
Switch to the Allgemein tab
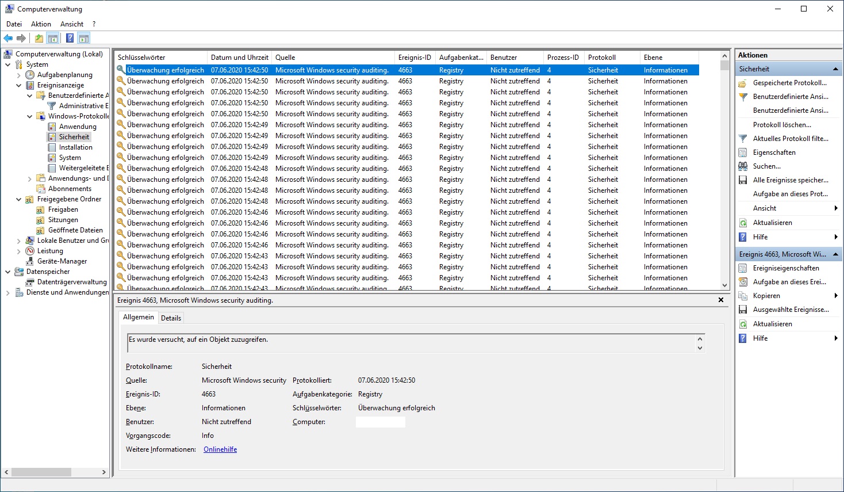[x=139, y=317]
